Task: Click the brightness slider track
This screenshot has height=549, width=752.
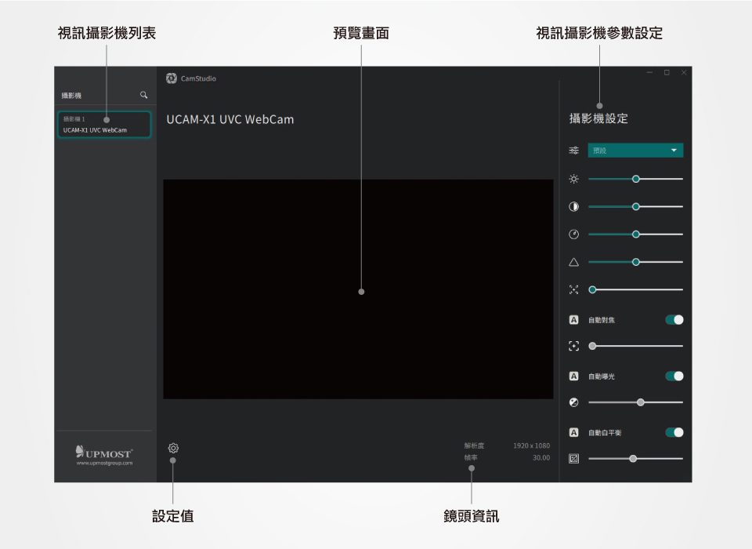Action: [x=635, y=179]
